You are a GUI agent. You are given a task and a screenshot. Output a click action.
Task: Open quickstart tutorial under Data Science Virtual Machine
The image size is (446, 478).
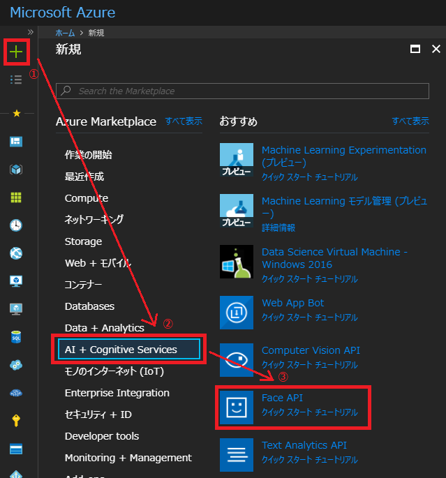pyautogui.click(x=310, y=279)
